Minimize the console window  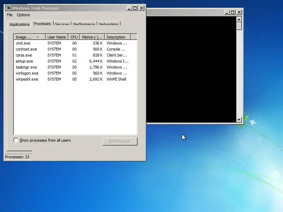227,12
